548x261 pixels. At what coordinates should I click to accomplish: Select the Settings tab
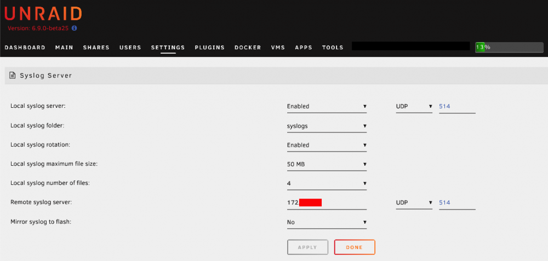(168, 48)
